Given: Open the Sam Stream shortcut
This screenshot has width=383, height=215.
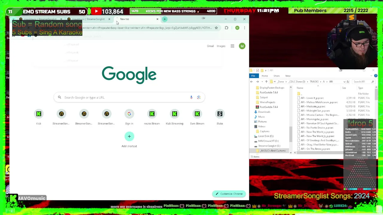Looking at the screenshot, I should pyautogui.click(x=197, y=117).
